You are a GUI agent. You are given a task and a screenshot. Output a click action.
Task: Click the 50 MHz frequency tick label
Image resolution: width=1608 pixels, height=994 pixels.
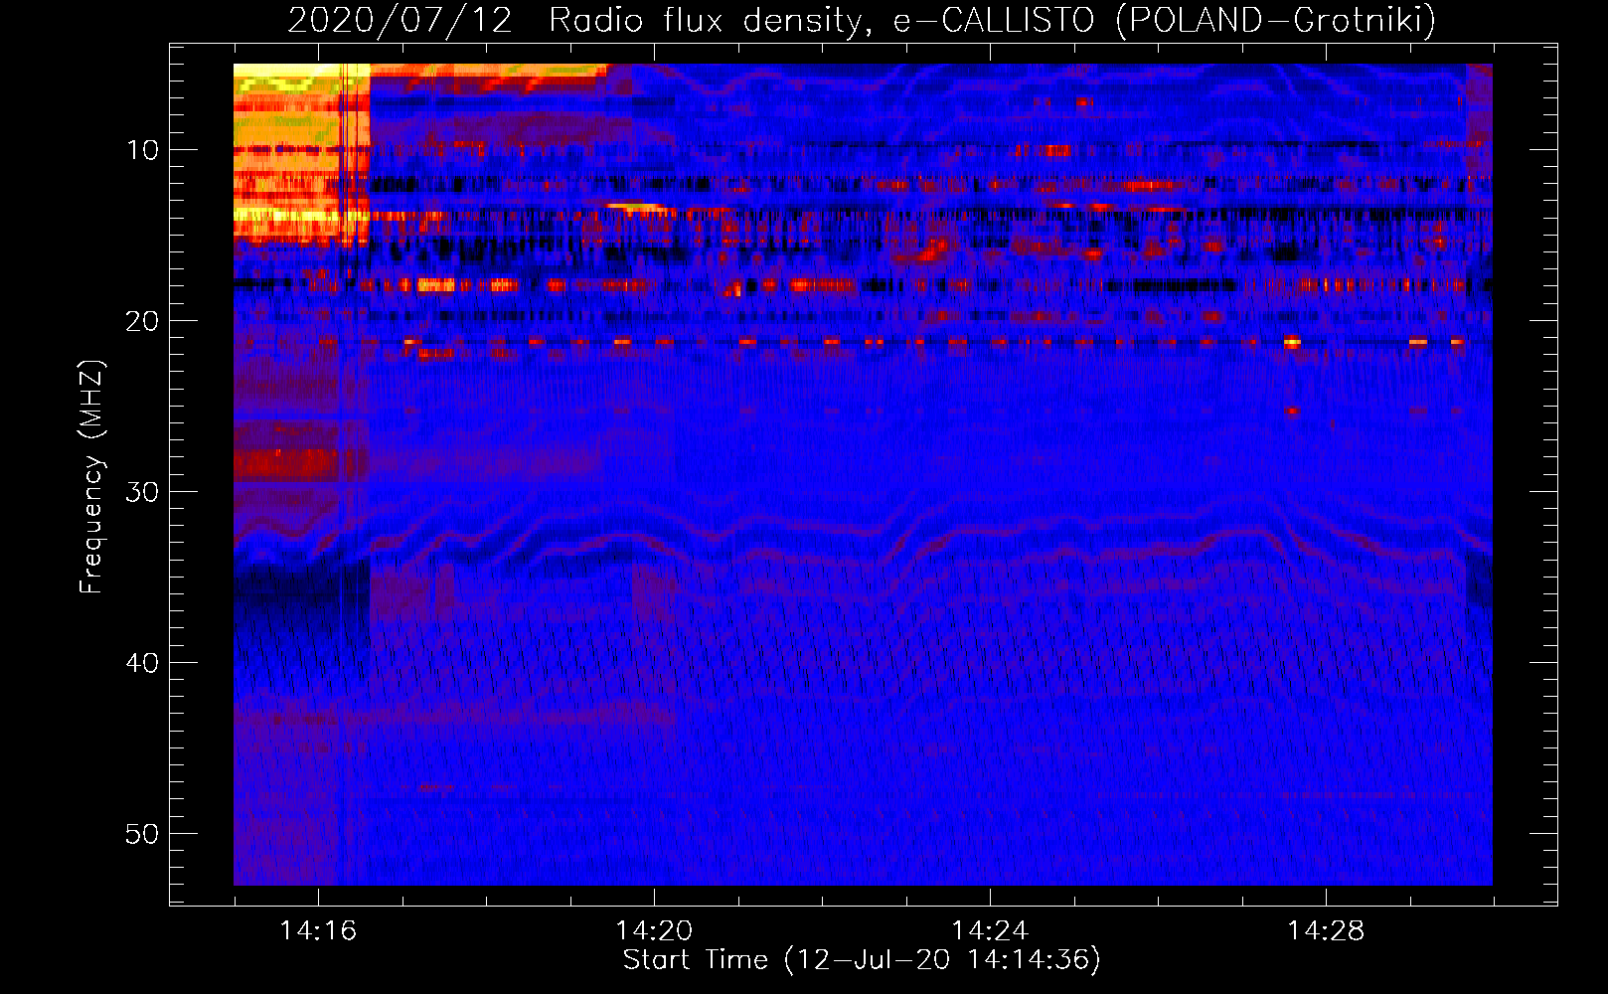[143, 834]
